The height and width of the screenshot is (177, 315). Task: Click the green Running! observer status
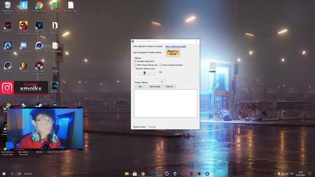coord(152,127)
